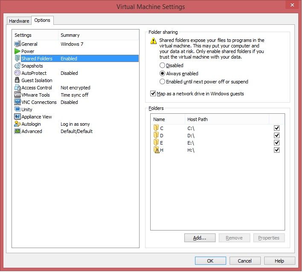Toggle Map as a network drive checkbox
The image size is (303, 272).
tap(153, 94)
